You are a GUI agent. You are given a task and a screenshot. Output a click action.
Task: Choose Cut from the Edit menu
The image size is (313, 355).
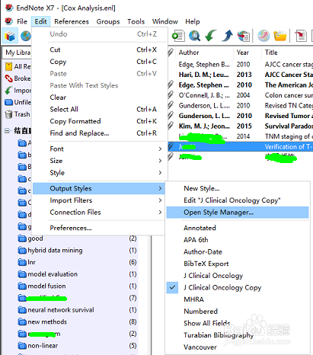(100, 50)
